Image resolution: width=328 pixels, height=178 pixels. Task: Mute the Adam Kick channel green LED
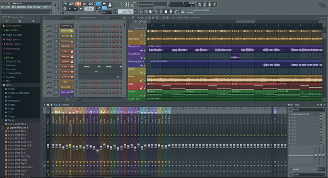tap(45, 31)
